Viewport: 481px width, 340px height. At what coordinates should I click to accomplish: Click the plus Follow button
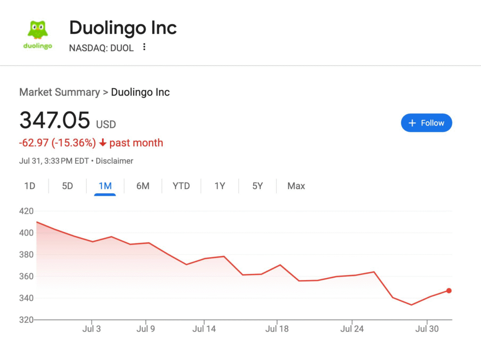pyautogui.click(x=426, y=123)
